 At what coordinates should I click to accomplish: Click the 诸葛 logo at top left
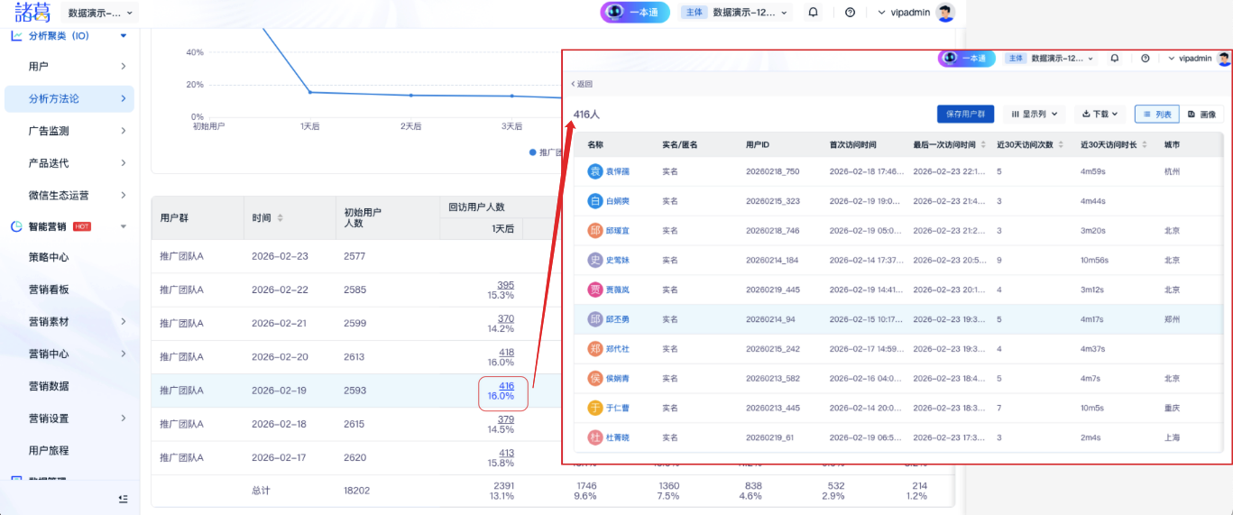[x=32, y=13]
